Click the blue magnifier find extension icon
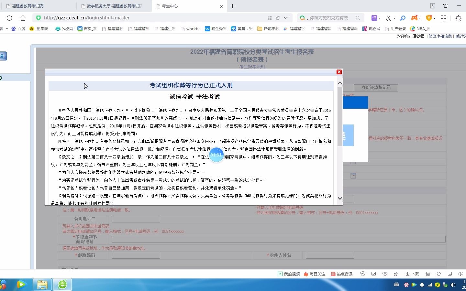466x291 pixels. point(403,18)
